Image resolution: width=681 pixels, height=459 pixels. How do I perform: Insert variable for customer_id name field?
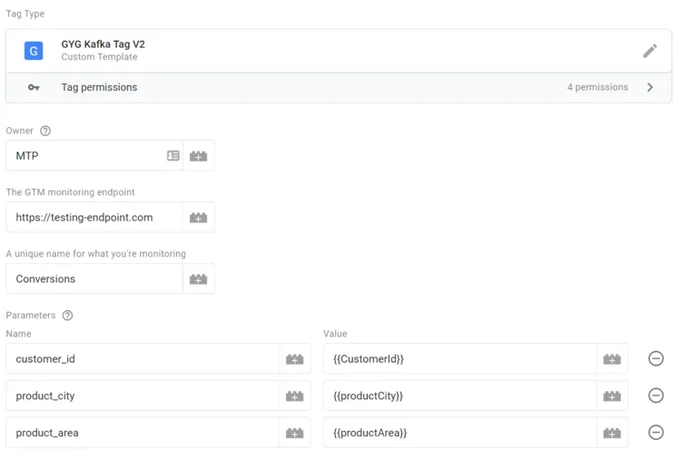294,359
